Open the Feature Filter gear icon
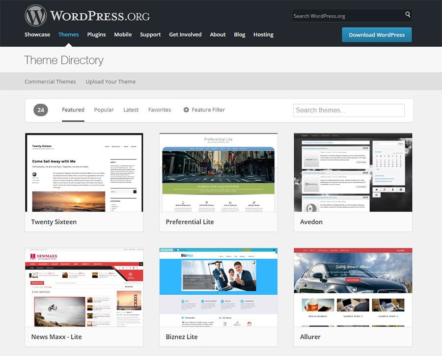The width and height of the screenshot is (442, 356). coord(186,110)
